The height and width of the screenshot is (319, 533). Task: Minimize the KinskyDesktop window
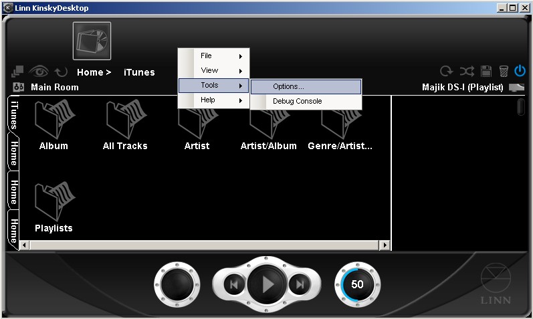502,7
